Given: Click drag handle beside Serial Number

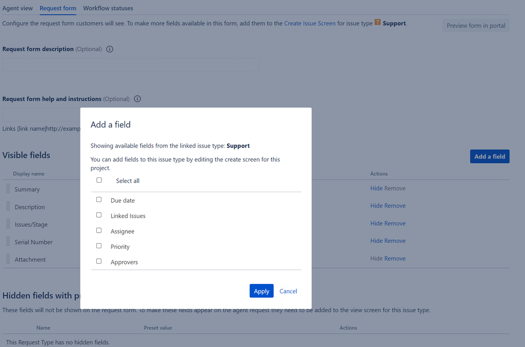Looking at the screenshot, I should [x=8, y=241].
